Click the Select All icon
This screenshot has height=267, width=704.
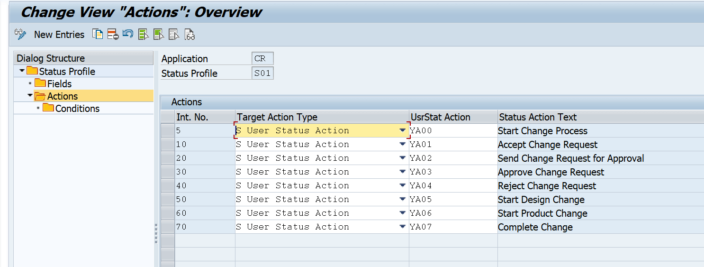pyautogui.click(x=144, y=34)
